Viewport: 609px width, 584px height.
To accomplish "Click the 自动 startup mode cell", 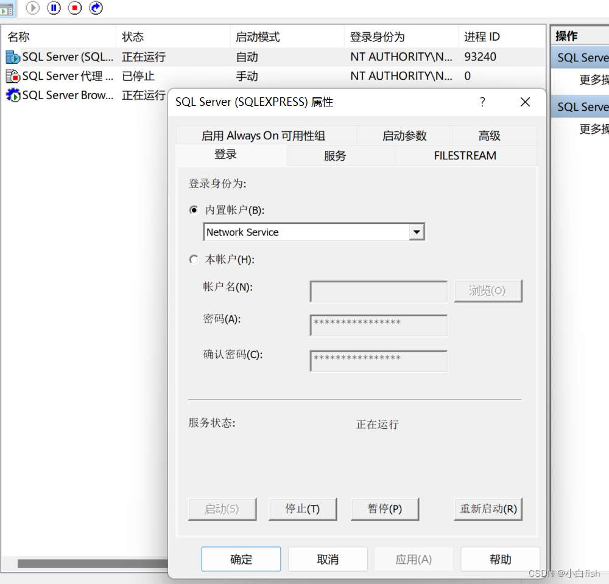I will 247,57.
